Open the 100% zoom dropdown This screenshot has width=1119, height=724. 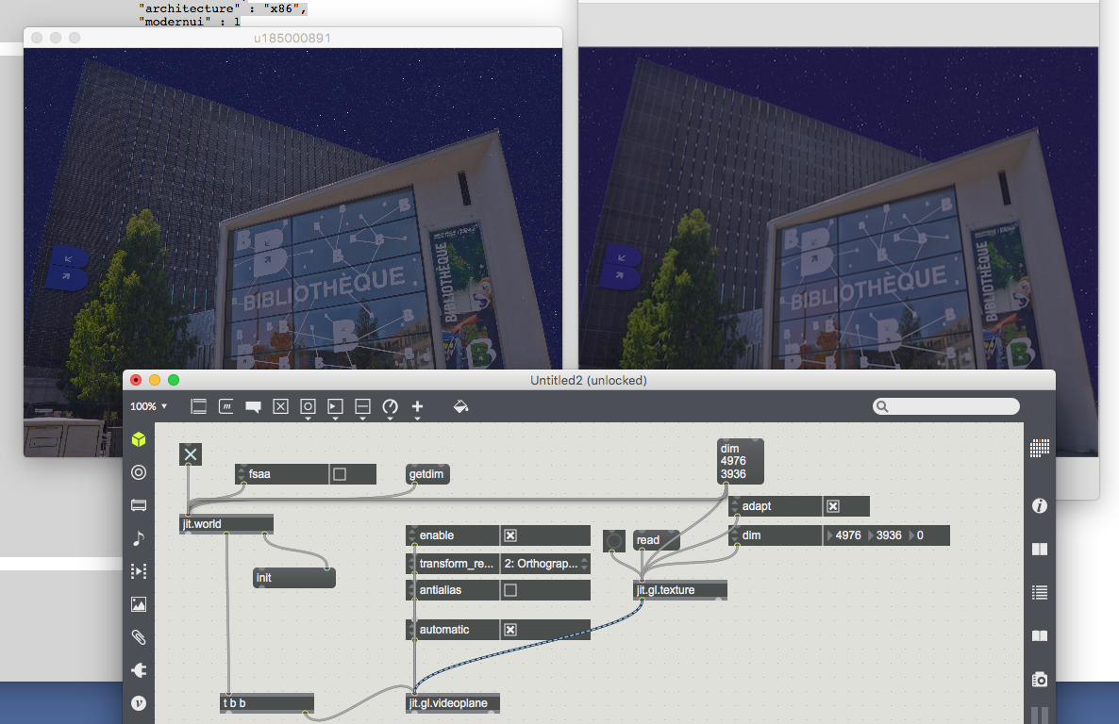point(148,406)
